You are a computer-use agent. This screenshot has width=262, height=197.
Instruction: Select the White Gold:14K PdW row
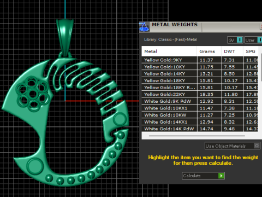coord(200,129)
